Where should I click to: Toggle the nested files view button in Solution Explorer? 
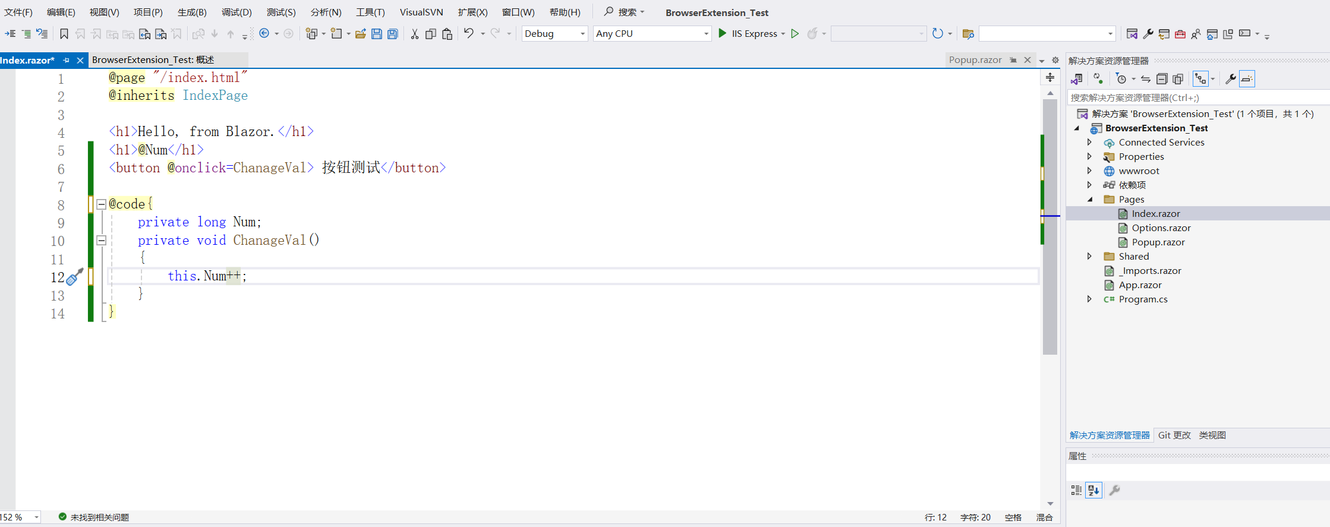coord(1200,78)
